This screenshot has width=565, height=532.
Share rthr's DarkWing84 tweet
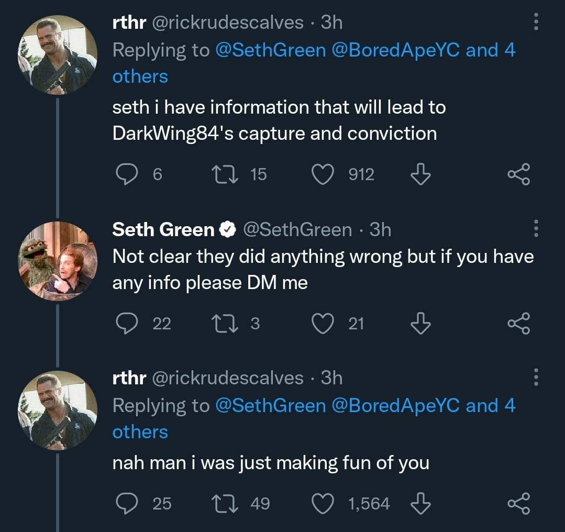(519, 174)
